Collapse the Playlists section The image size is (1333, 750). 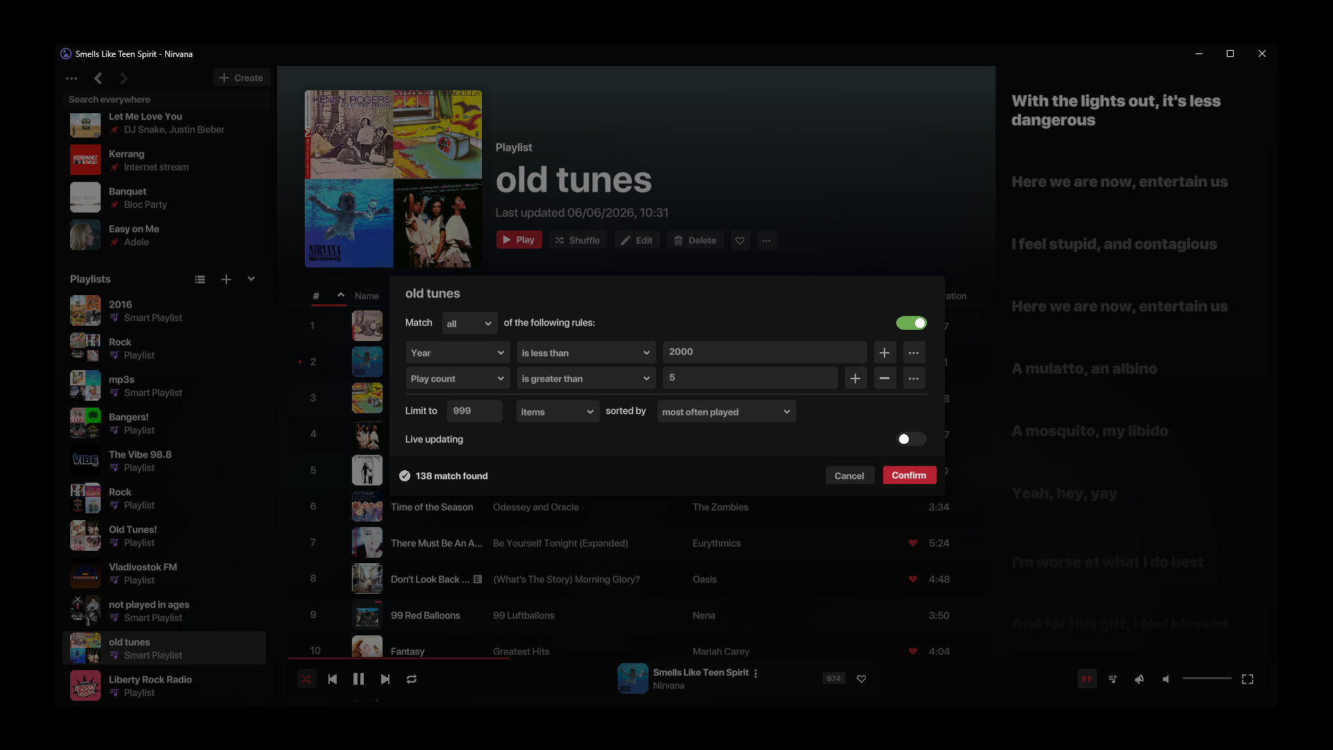pos(251,279)
